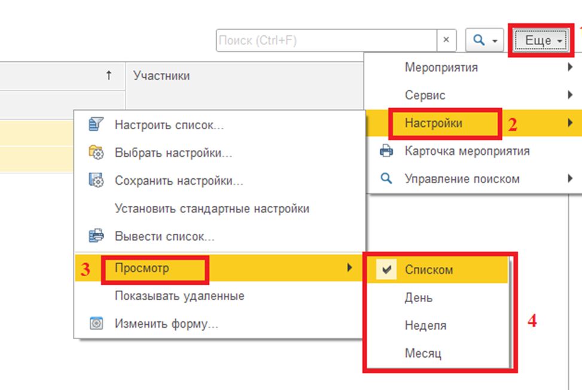582x390 pixels.
Task: Click the 'Выбрать настройки' folder gear icon
Action: 96,153
